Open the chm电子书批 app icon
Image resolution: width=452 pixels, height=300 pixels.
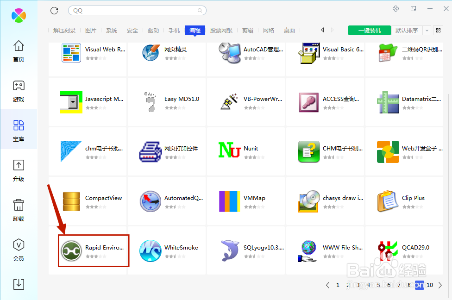[x=71, y=151]
